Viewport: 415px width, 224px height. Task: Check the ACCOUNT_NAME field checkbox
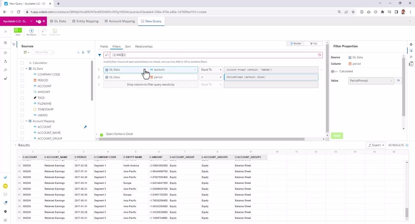(x=22, y=133)
